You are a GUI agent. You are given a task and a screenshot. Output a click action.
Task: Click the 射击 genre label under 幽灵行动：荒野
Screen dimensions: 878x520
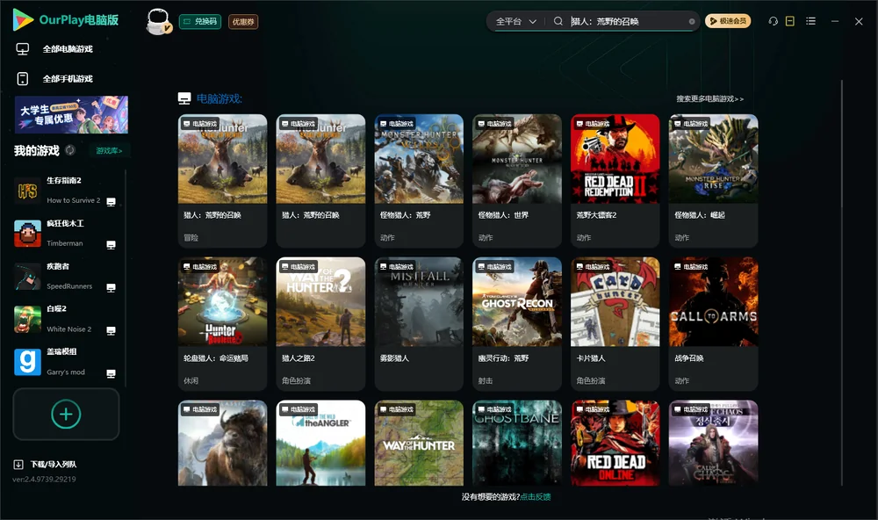[x=486, y=380]
